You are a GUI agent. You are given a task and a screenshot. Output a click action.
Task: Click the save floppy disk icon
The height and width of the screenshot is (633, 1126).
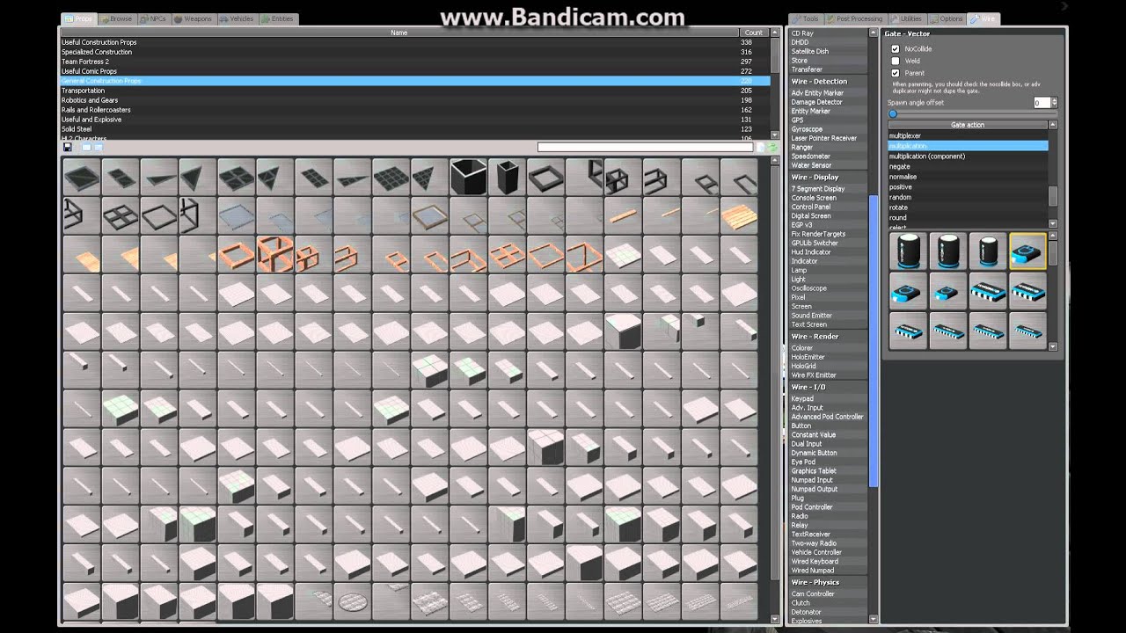click(68, 148)
